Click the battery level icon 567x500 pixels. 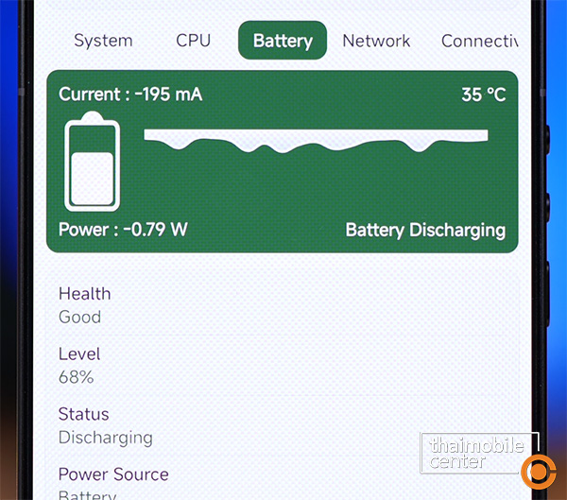pos(93,162)
